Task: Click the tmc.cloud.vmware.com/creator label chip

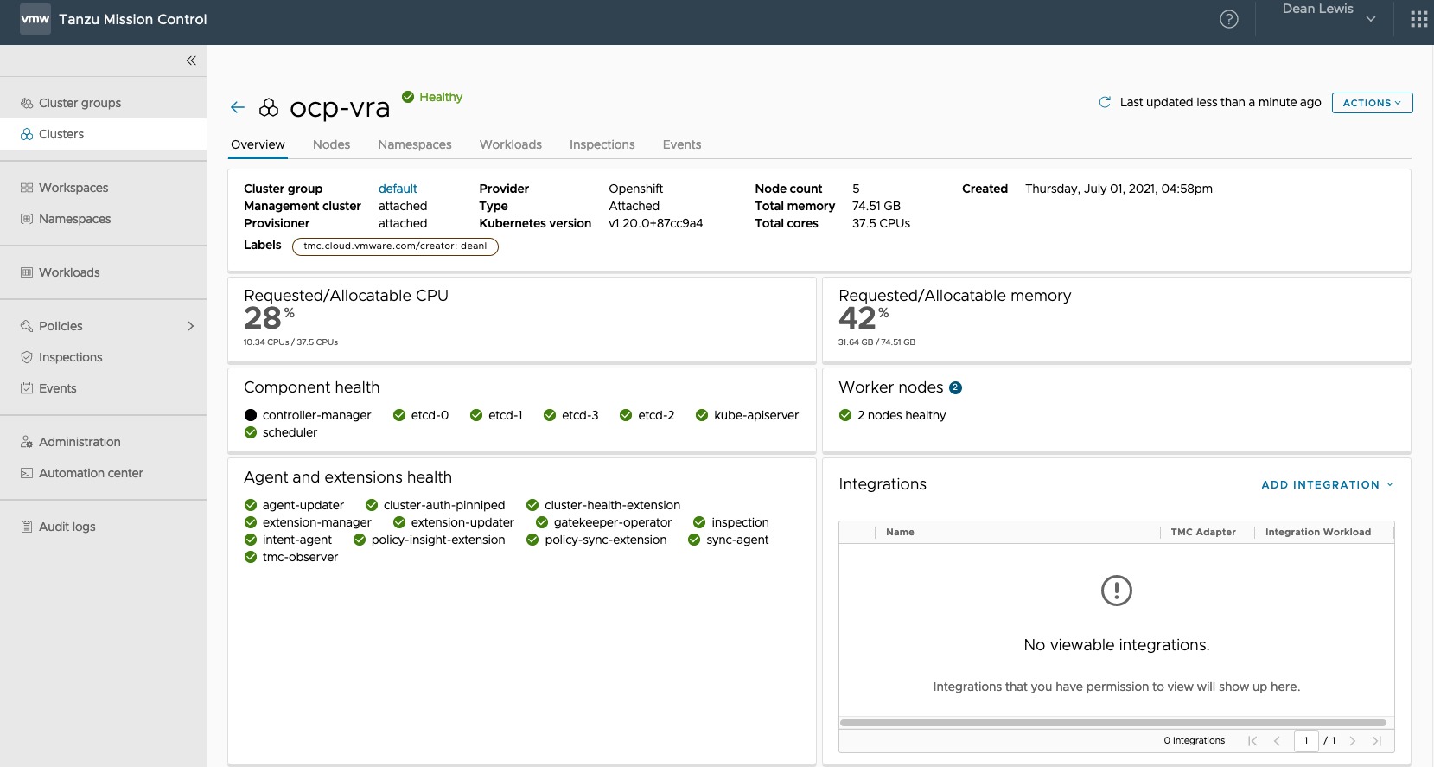Action: coord(395,246)
